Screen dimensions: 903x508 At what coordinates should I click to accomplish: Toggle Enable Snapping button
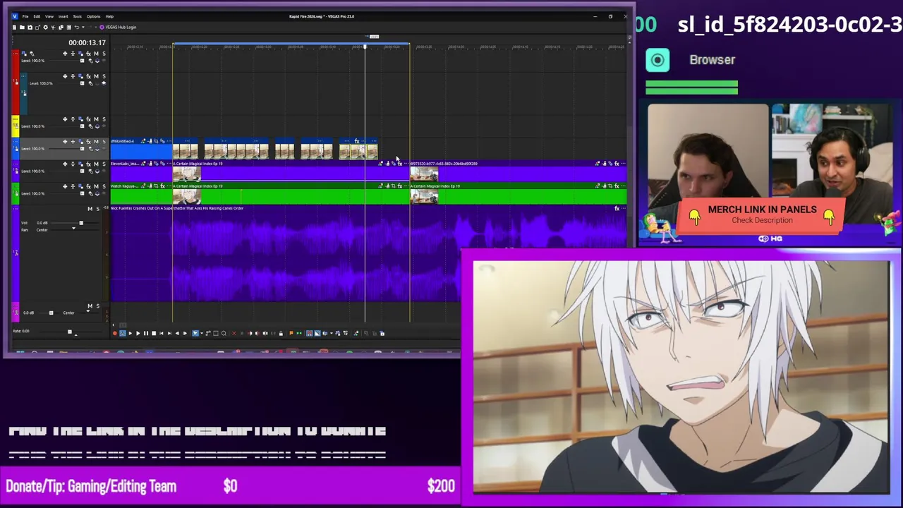click(x=309, y=333)
